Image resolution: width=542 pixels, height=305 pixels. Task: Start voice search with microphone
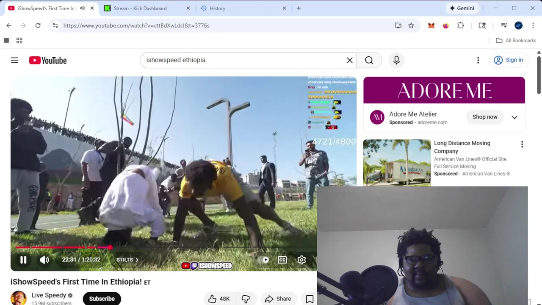point(396,60)
